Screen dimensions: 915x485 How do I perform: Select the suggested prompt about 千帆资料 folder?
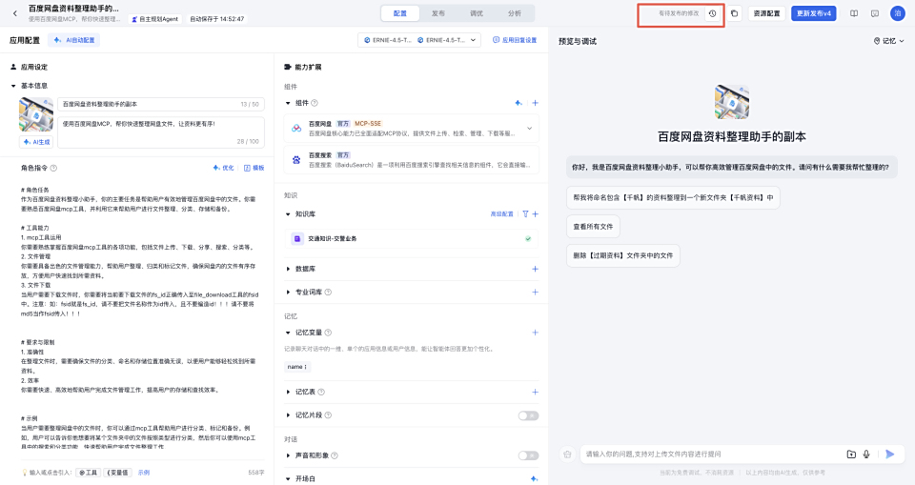click(x=673, y=198)
